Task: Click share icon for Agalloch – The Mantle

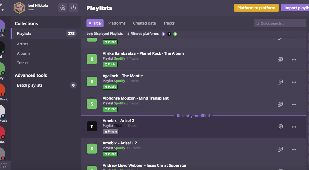Action: (280, 82)
